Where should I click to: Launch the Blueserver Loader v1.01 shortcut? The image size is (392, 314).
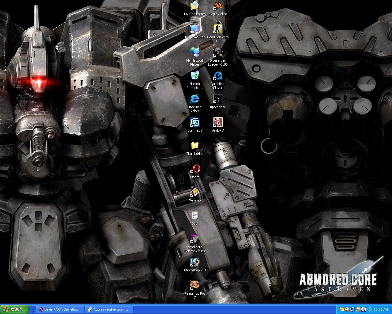click(x=218, y=57)
